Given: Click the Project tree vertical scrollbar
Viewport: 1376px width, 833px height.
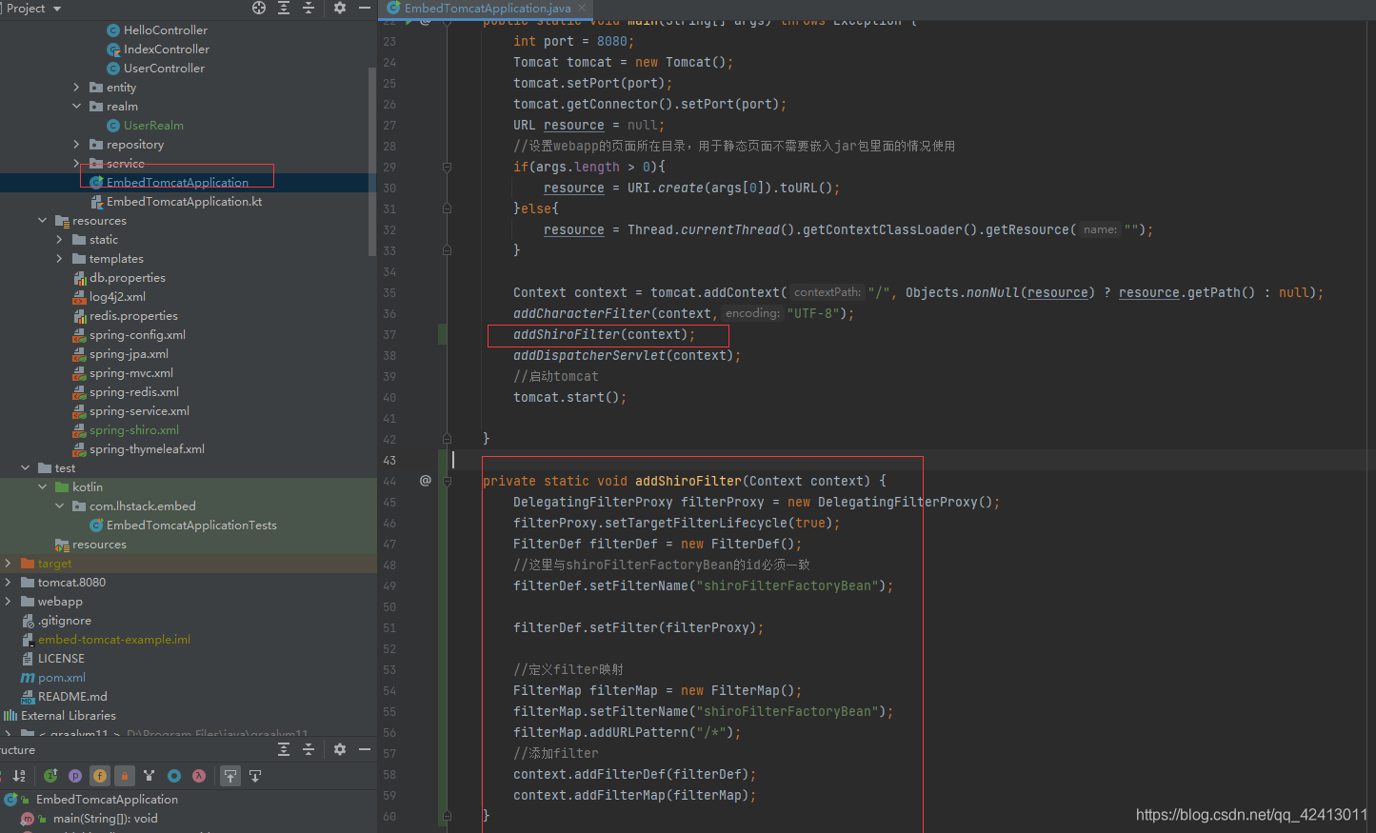Looking at the screenshot, I should (x=371, y=162).
